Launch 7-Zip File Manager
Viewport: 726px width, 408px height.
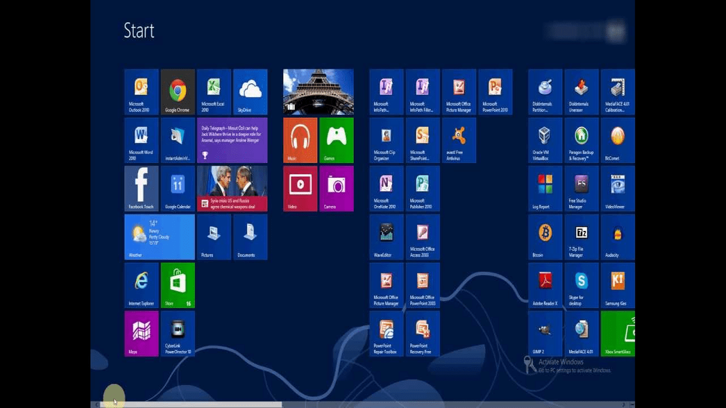[581, 237]
